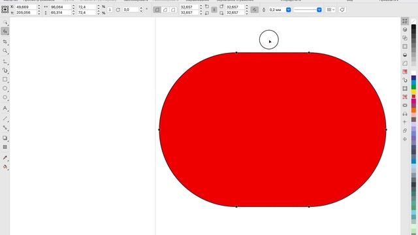This screenshot has width=418, height=235.
Task: Open the topmost docker icon on right strip
Action: 405,21
